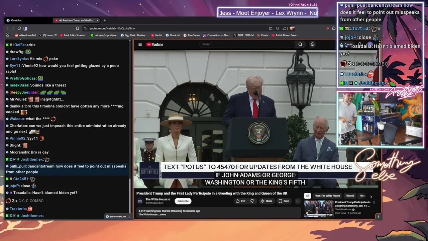Click the streamer webcam overlay
428x241 pixels.
pos(380,119)
